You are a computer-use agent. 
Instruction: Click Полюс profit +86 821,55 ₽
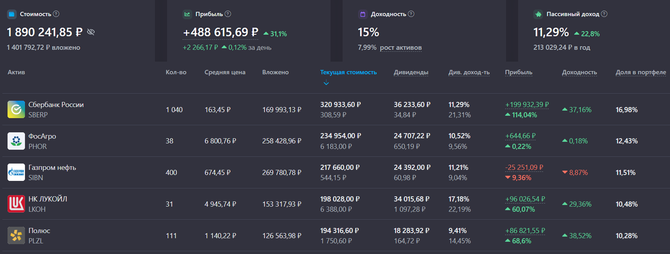(x=525, y=231)
